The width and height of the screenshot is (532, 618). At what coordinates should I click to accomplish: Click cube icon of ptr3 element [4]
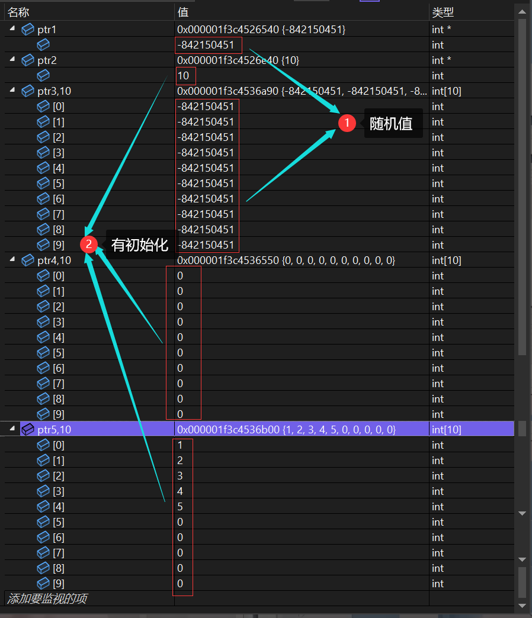tap(43, 168)
